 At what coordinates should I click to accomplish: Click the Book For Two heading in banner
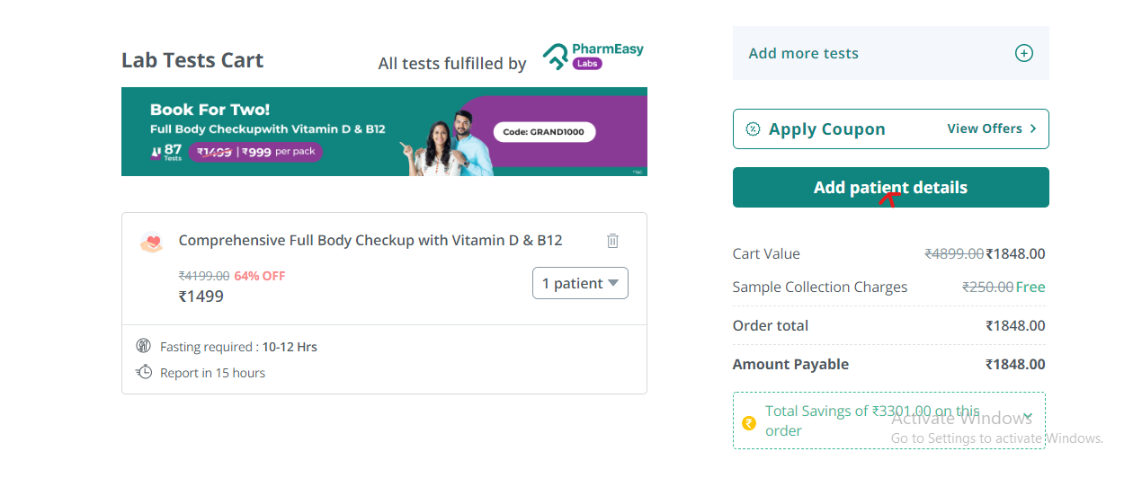pyautogui.click(x=210, y=110)
